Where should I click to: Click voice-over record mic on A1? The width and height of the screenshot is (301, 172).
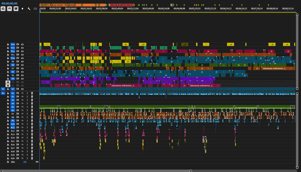click(32, 93)
